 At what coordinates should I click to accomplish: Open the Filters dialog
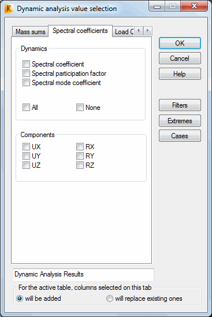tap(180, 105)
